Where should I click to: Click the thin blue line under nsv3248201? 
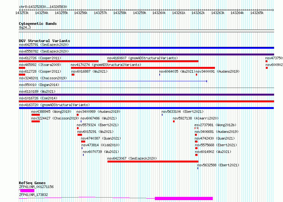point(113,81)
